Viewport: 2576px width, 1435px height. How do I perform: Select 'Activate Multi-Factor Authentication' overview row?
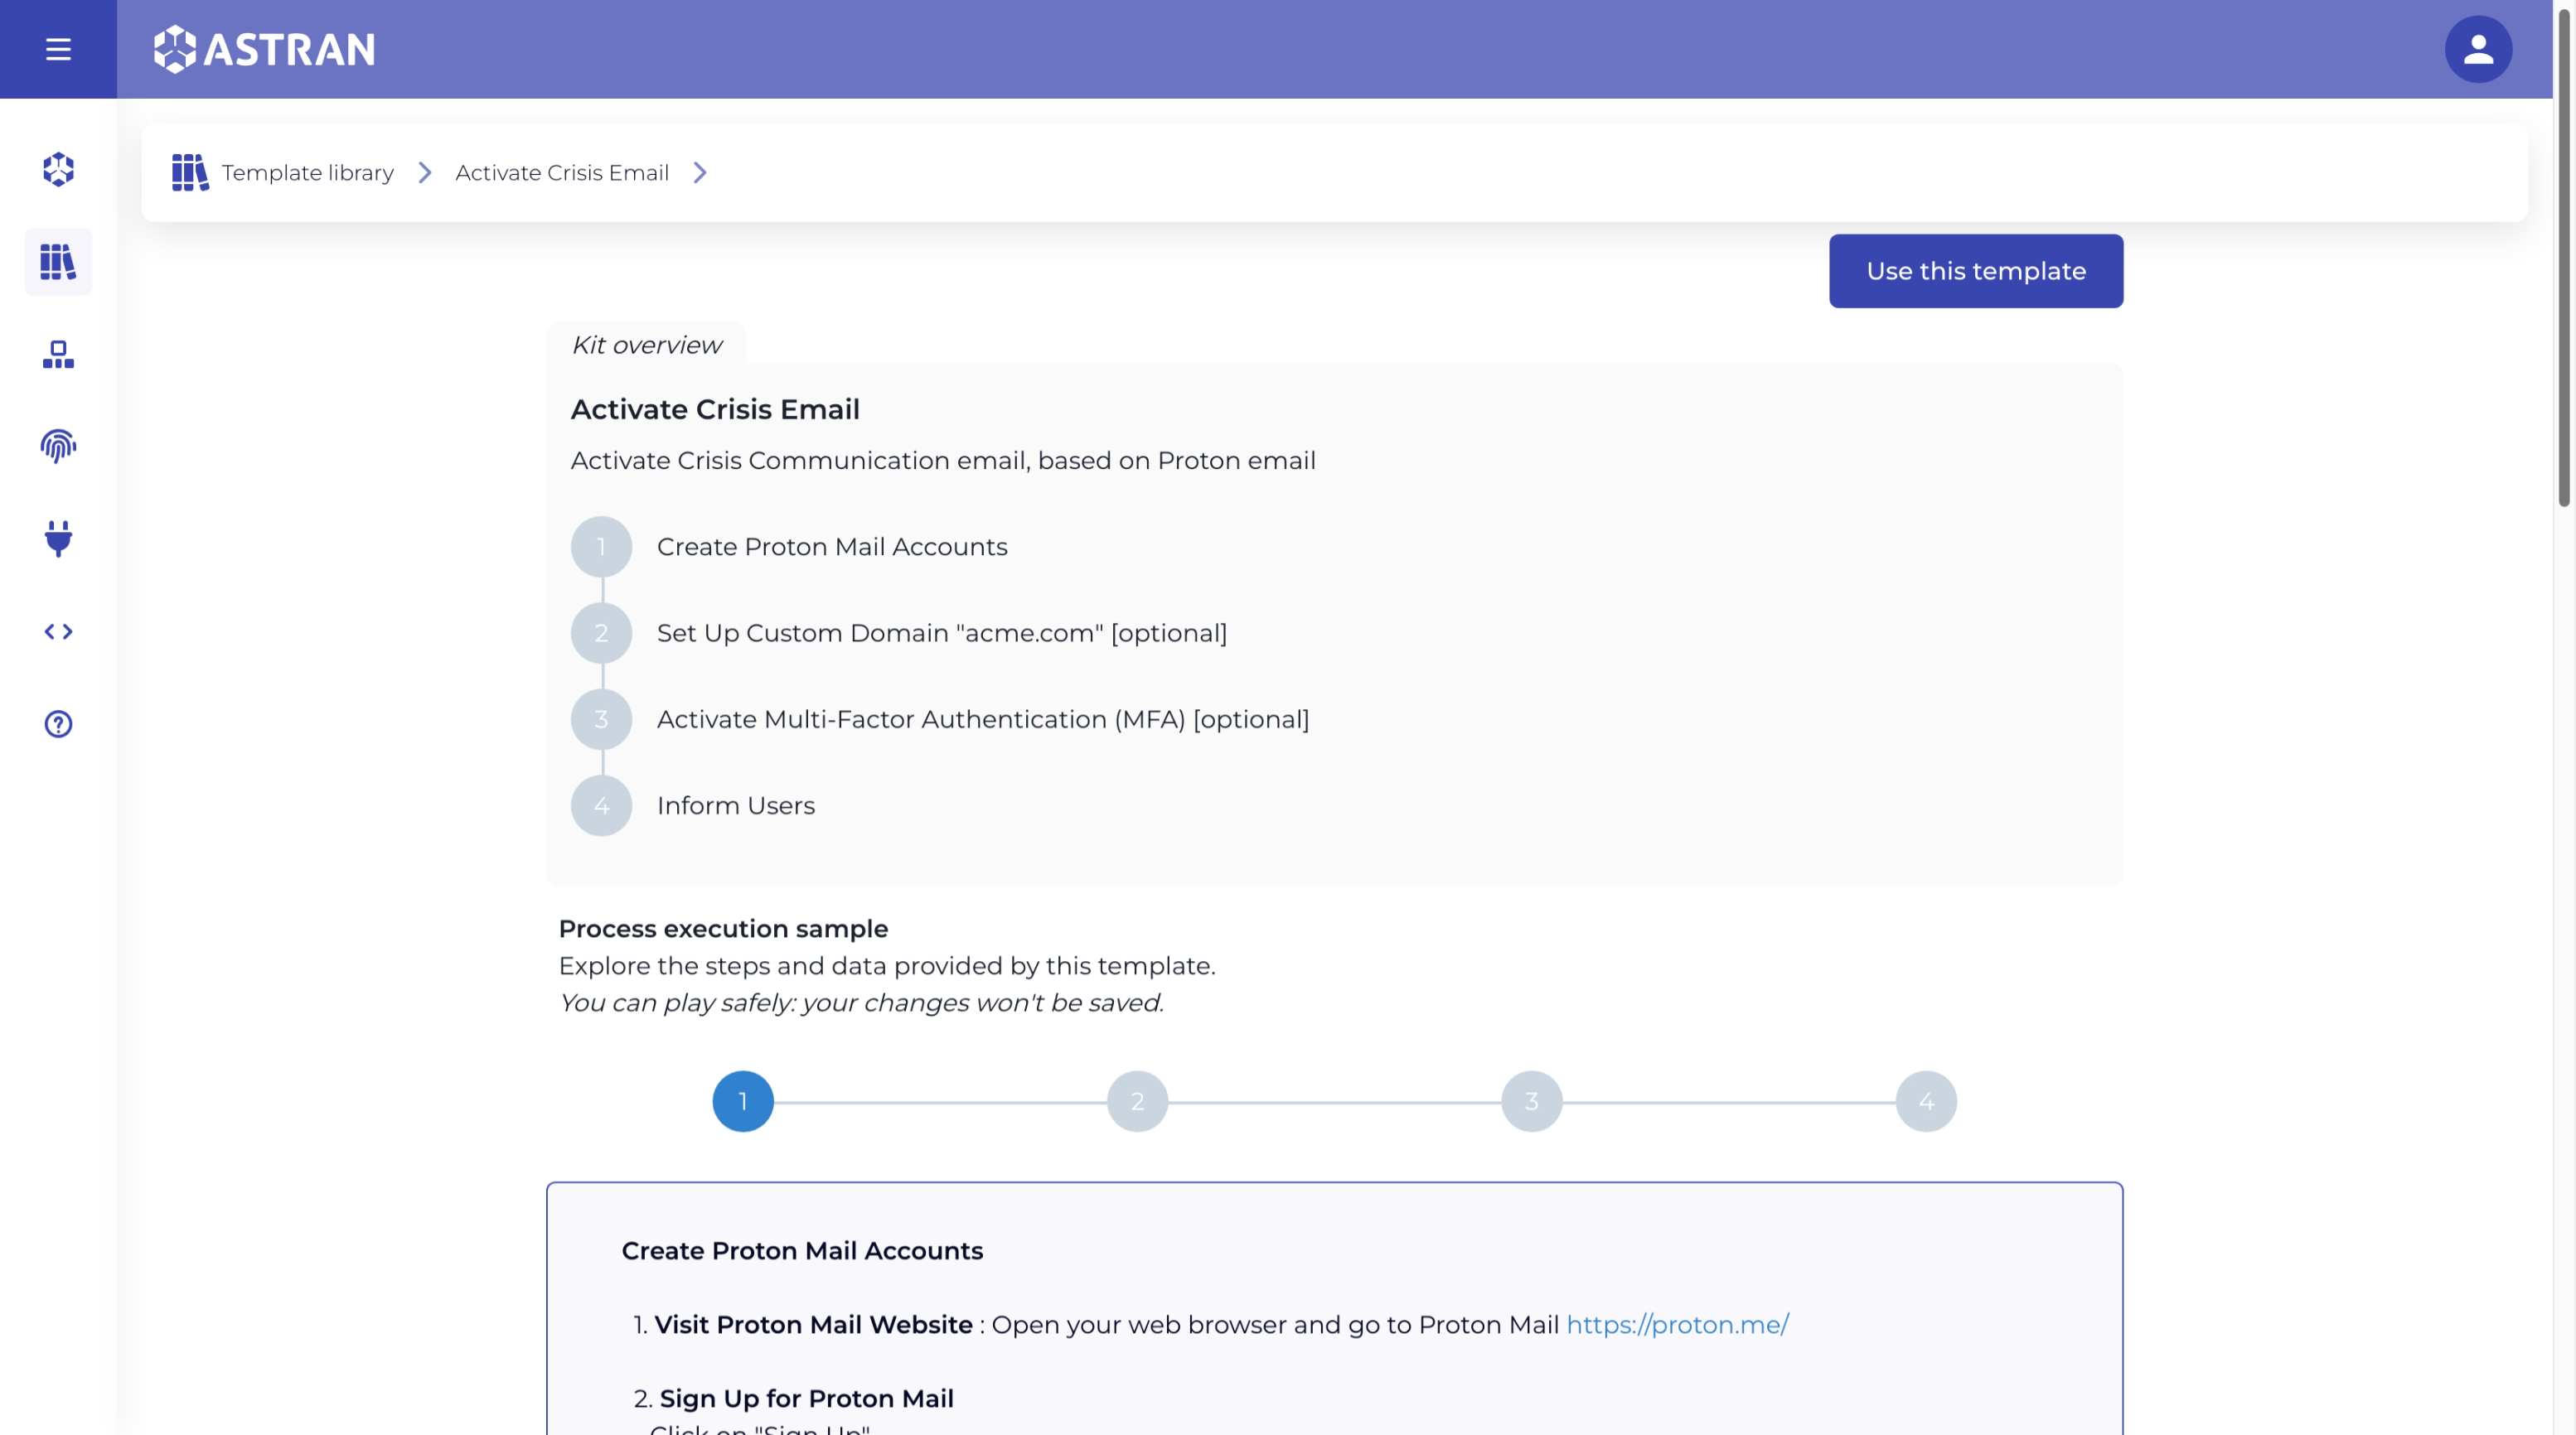[x=983, y=719]
